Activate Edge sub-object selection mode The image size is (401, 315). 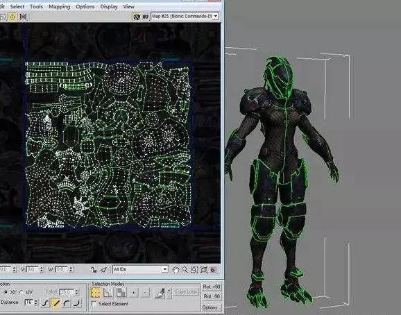pos(108,293)
